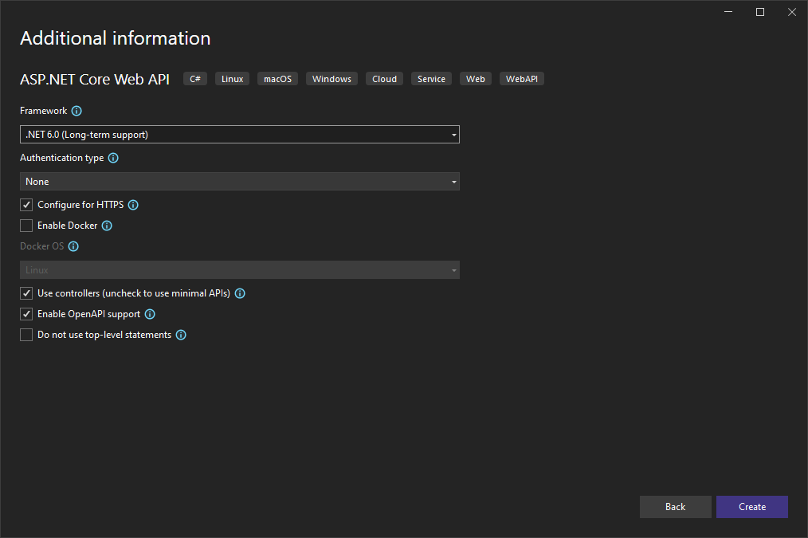Click the Enable Docker info icon
The width and height of the screenshot is (808, 538).
[x=107, y=226]
